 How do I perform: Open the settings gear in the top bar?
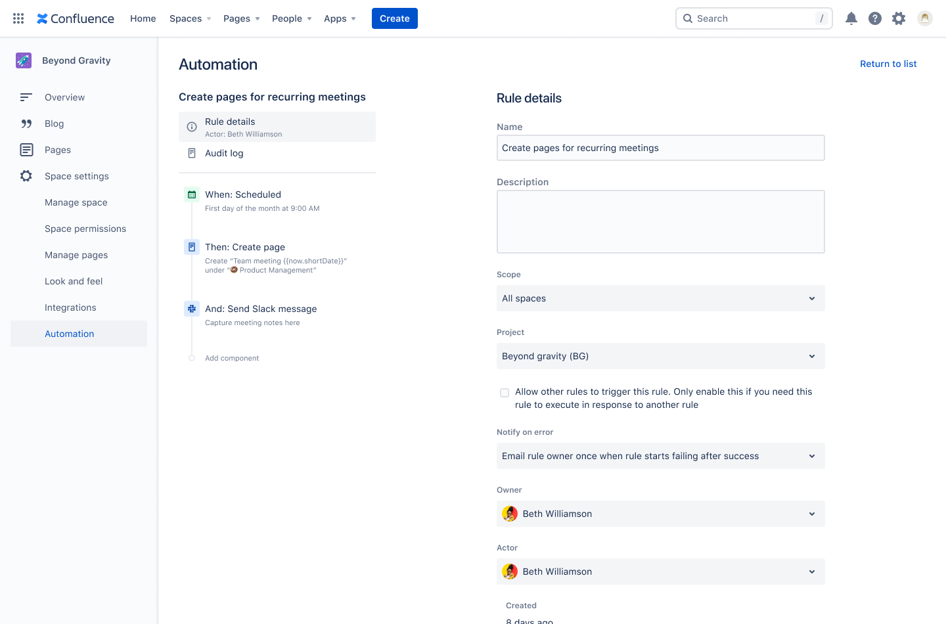tap(899, 18)
